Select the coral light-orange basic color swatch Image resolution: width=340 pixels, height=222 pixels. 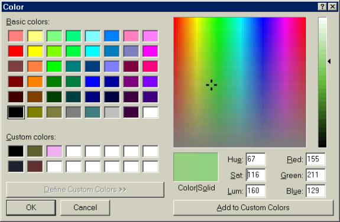pos(35,66)
